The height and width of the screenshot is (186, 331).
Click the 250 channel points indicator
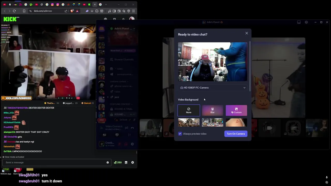(x=118, y=162)
